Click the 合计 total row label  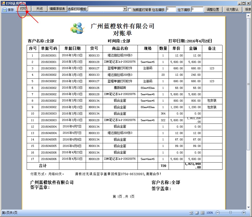43,166
